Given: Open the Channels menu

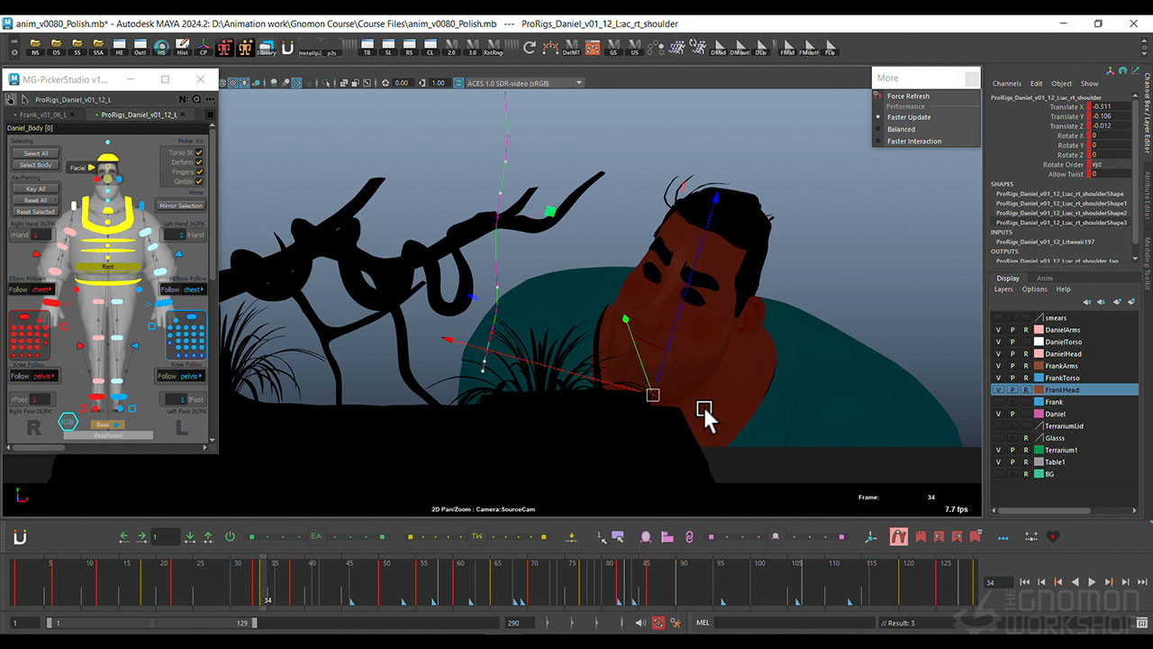Looking at the screenshot, I should 1006,84.
